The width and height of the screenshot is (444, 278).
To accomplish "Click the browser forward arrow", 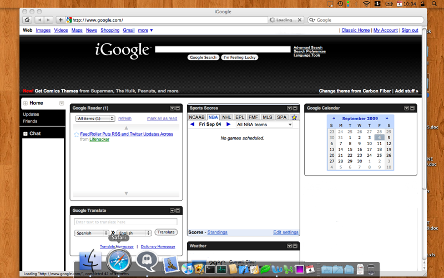I will (x=48, y=20).
